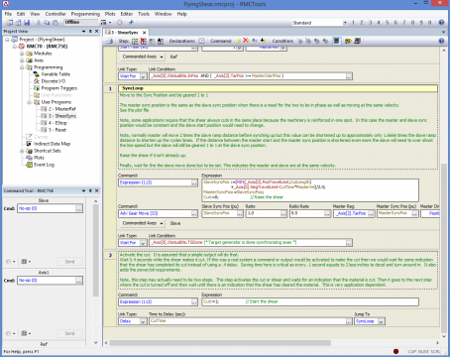The image size is (450, 357).
Task: Click the Open Project toolbar icon
Action: (18, 23)
